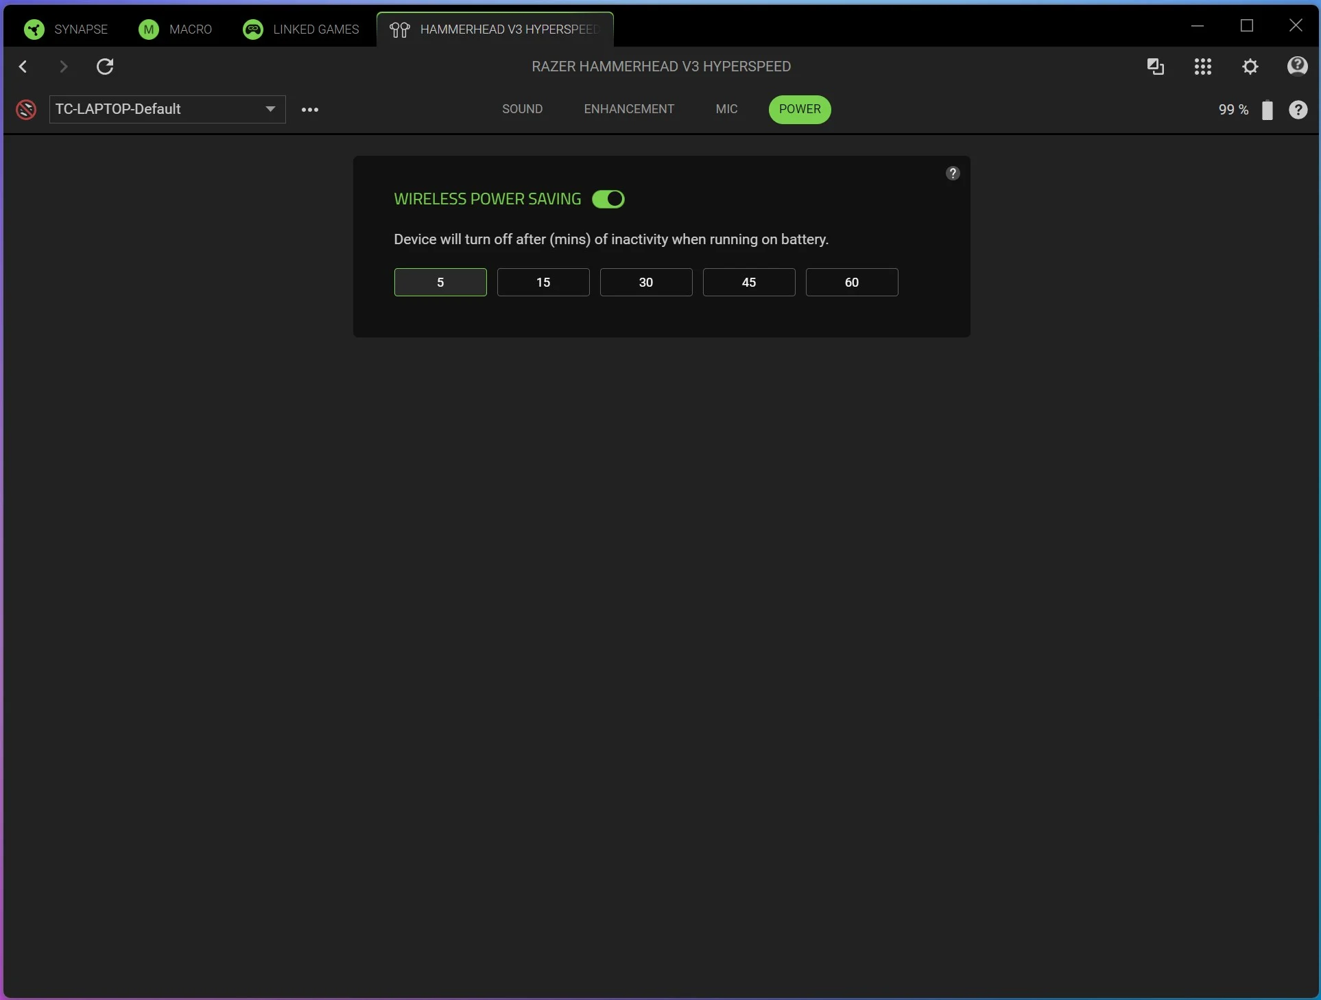The height and width of the screenshot is (1000, 1321).
Task: Click the Wireless Power Saving heading
Action: [x=488, y=199]
